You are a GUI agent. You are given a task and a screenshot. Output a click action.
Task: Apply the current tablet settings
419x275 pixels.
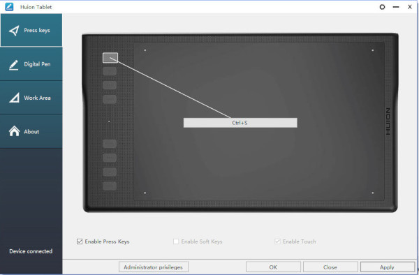coord(387,267)
